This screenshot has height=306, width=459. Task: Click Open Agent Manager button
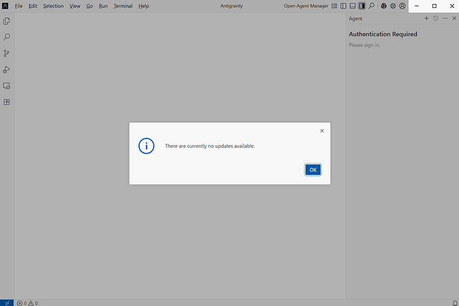point(306,6)
